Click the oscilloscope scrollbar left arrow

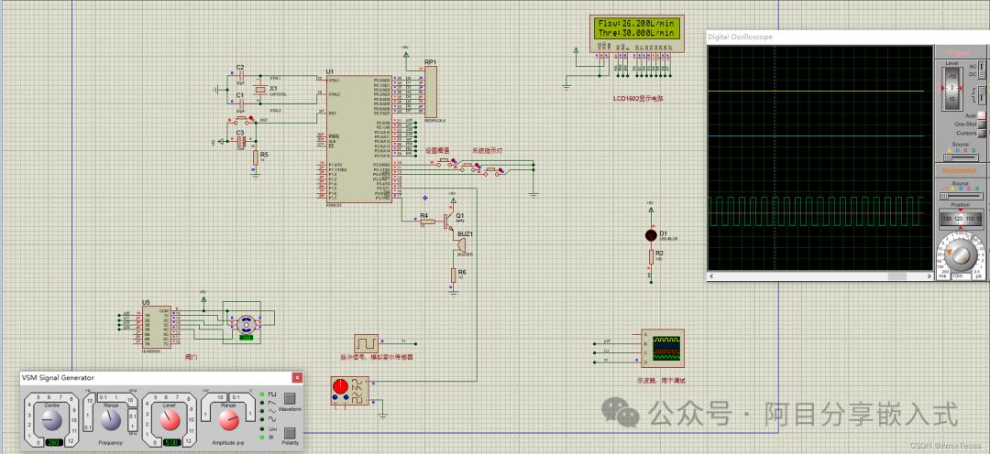coord(711,276)
